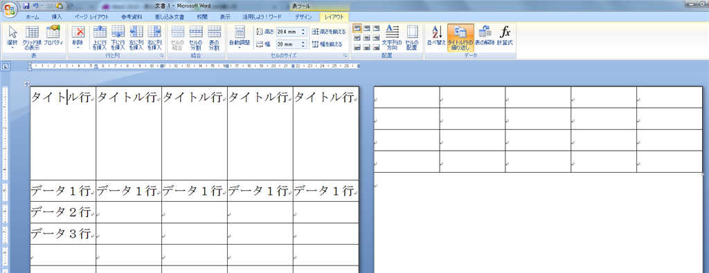Viewport: 709px width, 273px height.
Task: Select align top left cell alignment
Action: 357,28
